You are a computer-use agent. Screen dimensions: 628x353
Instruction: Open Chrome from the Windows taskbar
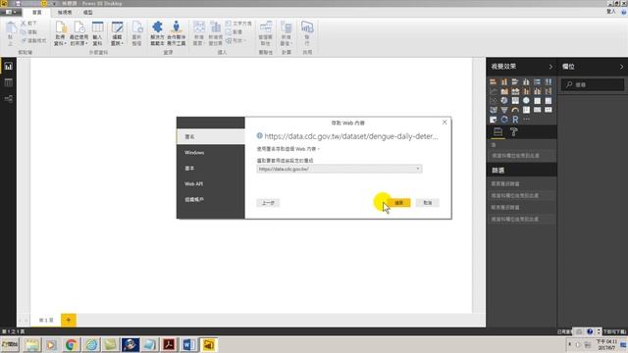click(x=71, y=344)
